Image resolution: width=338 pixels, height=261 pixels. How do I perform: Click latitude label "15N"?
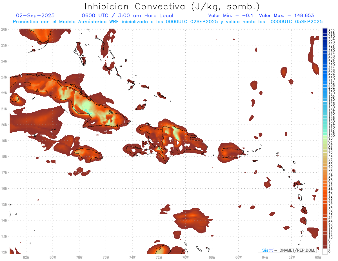(4, 204)
